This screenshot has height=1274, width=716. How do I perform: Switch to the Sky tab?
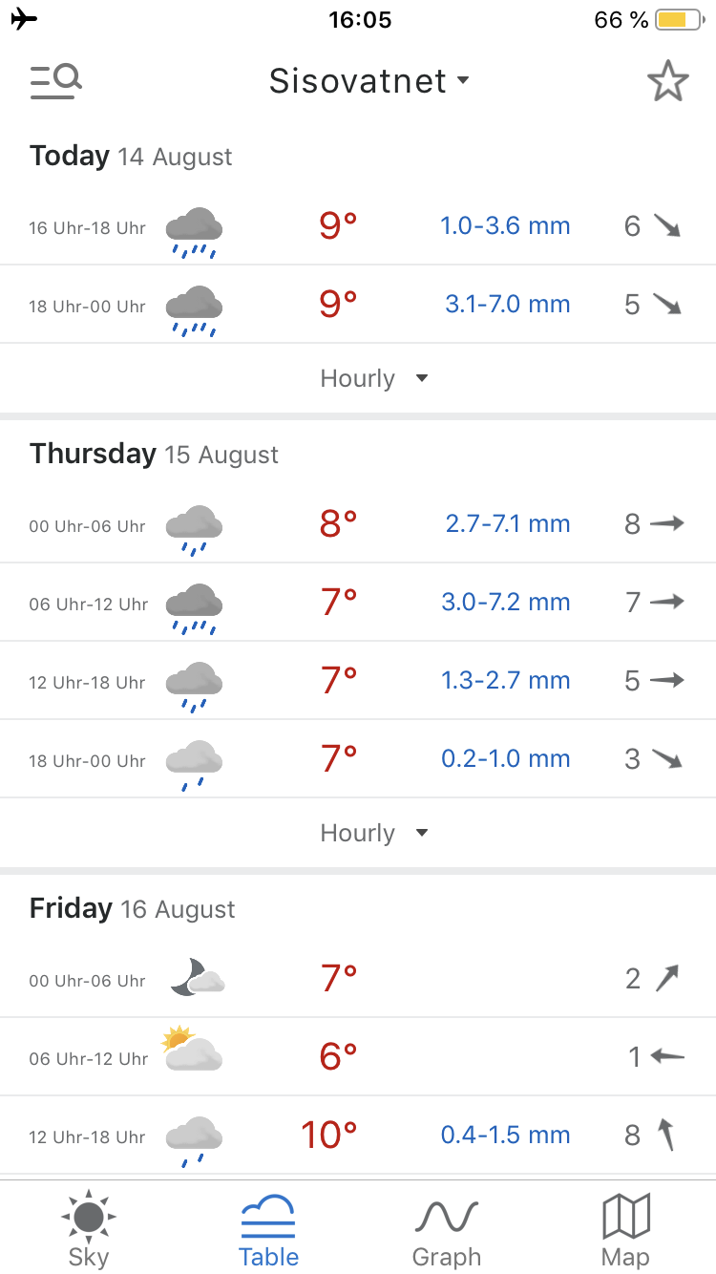point(89,1228)
